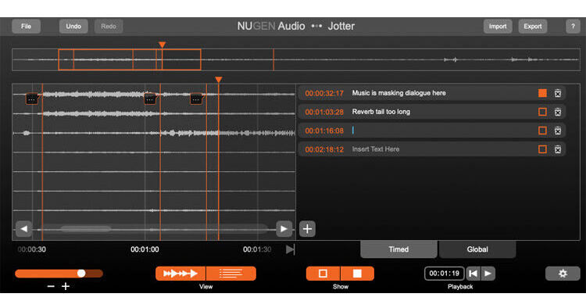Open the File menu
This screenshot has width=586, height=308.
(26, 27)
